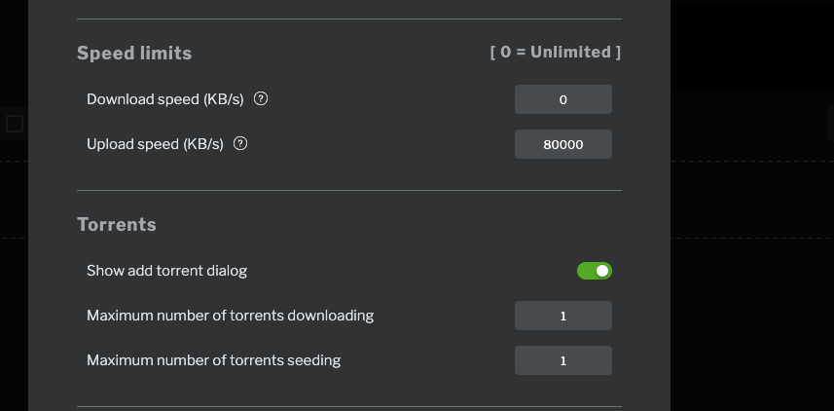This screenshot has width=834, height=411.
Task: Open the Download speed help icon
Action: tap(261, 99)
